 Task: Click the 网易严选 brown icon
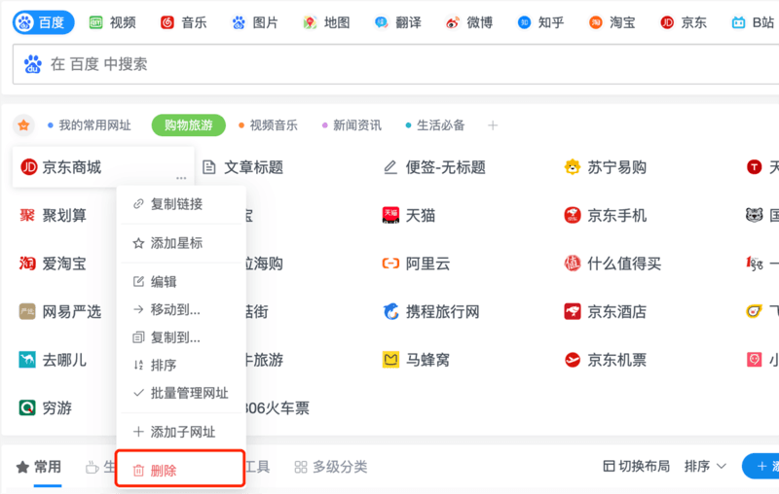[x=27, y=311]
